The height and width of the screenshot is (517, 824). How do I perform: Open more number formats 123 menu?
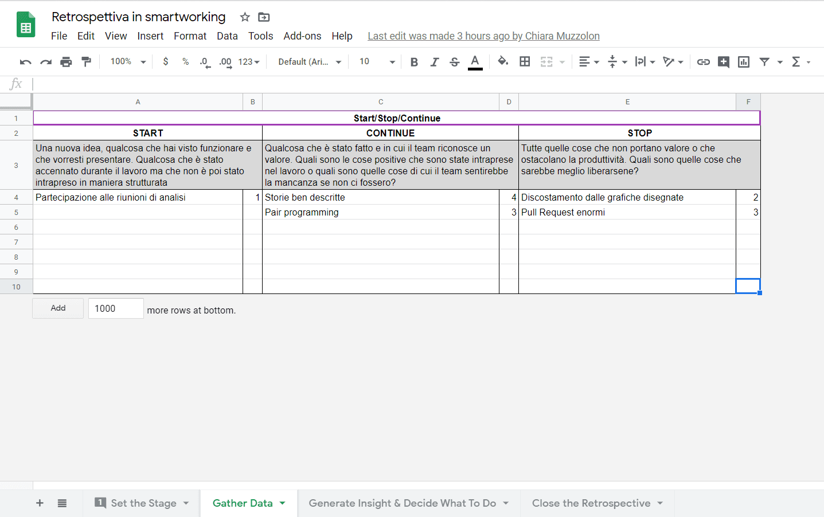click(249, 62)
